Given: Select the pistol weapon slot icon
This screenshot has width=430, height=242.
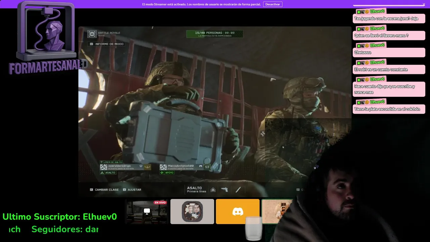Looking at the screenshot, I should tap(224, 190).
